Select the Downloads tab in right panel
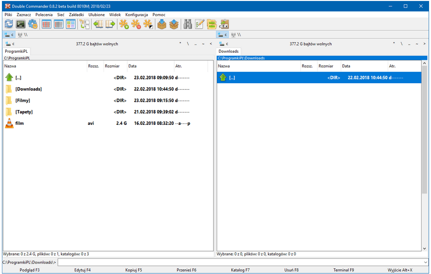 228,51
